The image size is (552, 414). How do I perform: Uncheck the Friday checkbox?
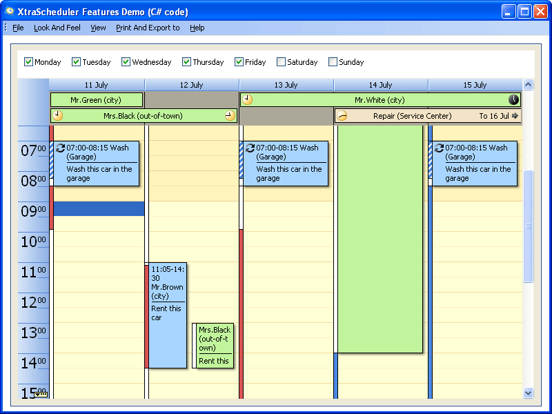pyautogui.click(x=239, y=62)
